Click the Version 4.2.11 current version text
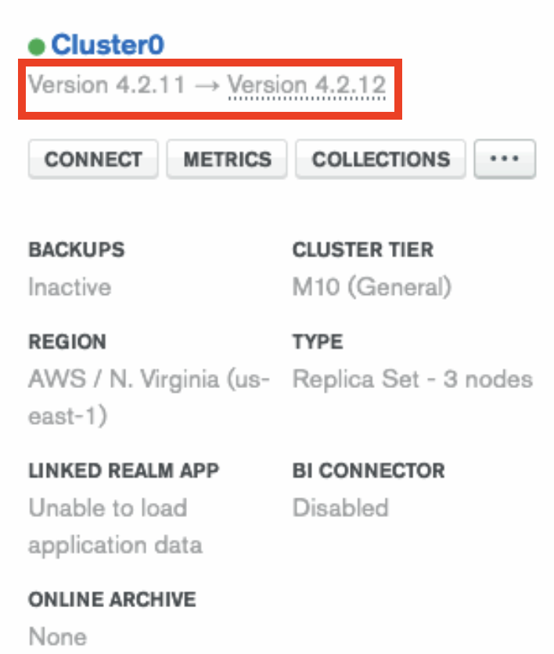 click(x=106, y=84)
